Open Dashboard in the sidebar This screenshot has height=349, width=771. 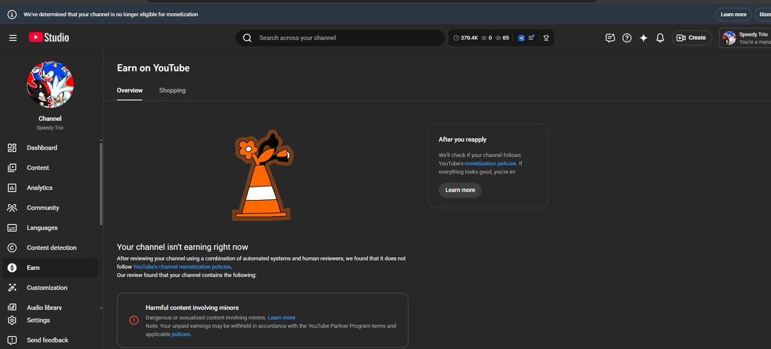51,148
